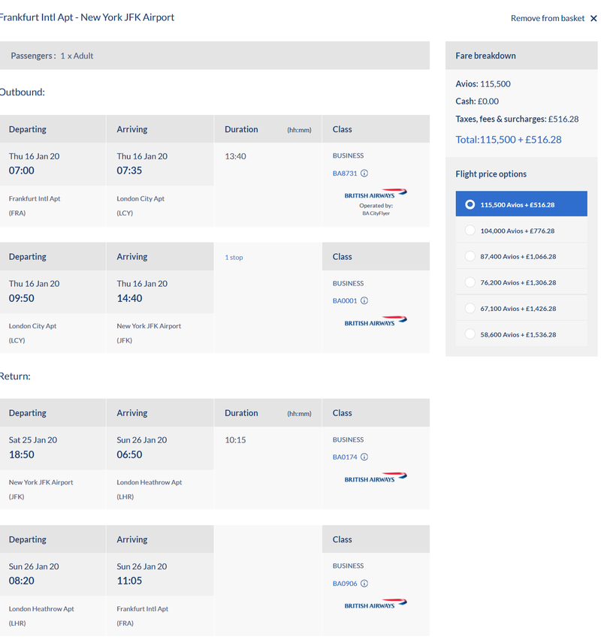Click British Airways logo for flight BA8731
The width and height of the screenshot is (601, 643).
pyautogui.click(x=376, y=194)
